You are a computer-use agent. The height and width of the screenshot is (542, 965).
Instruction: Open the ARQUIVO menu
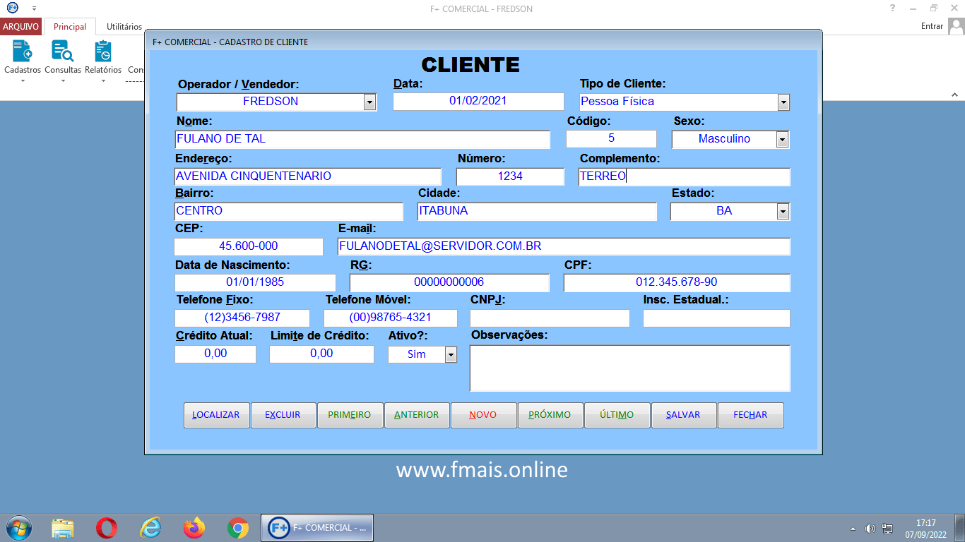pos(21,25)
